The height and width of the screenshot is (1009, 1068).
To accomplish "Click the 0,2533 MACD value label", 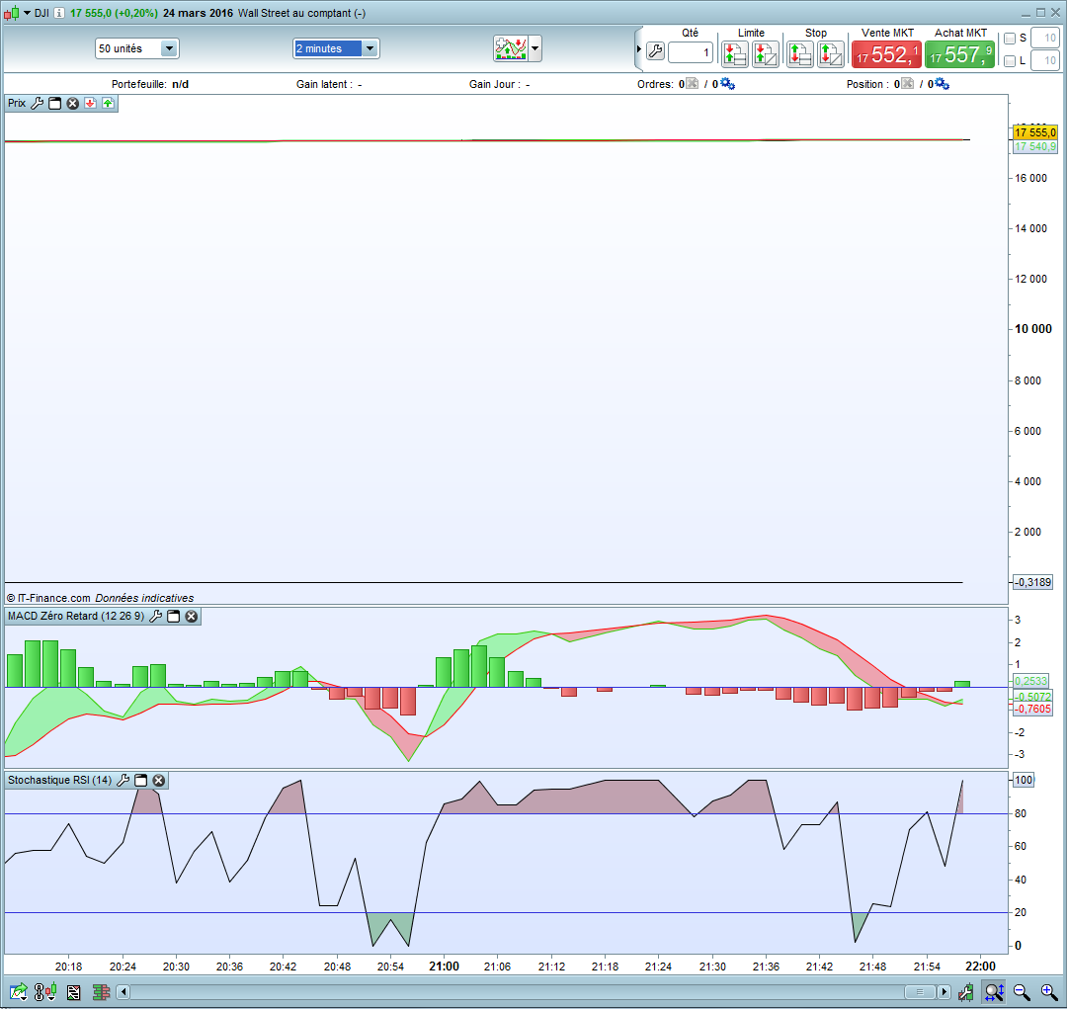I will (1031, 681).
